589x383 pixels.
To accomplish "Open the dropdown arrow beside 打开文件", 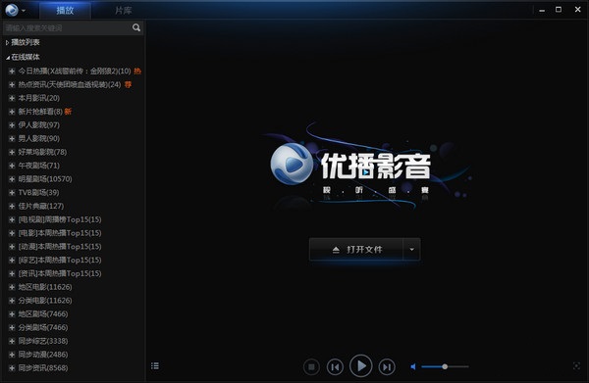I will coord(411,249).
